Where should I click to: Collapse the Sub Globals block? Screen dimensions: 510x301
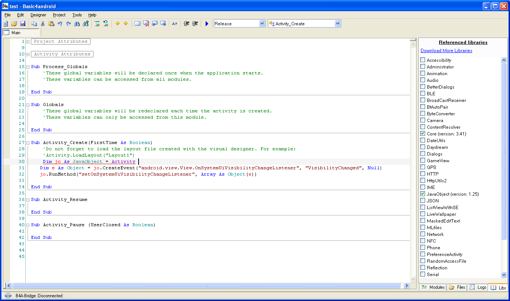coord(28,105)
